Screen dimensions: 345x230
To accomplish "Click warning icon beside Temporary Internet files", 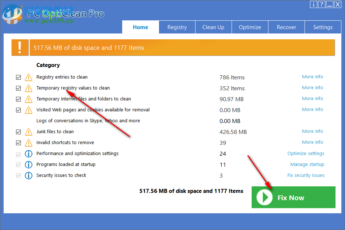I will (28, 99).
